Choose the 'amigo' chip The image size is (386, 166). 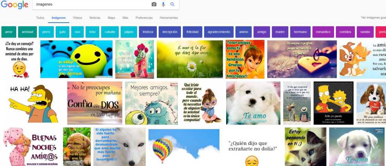tap(262, 32)
